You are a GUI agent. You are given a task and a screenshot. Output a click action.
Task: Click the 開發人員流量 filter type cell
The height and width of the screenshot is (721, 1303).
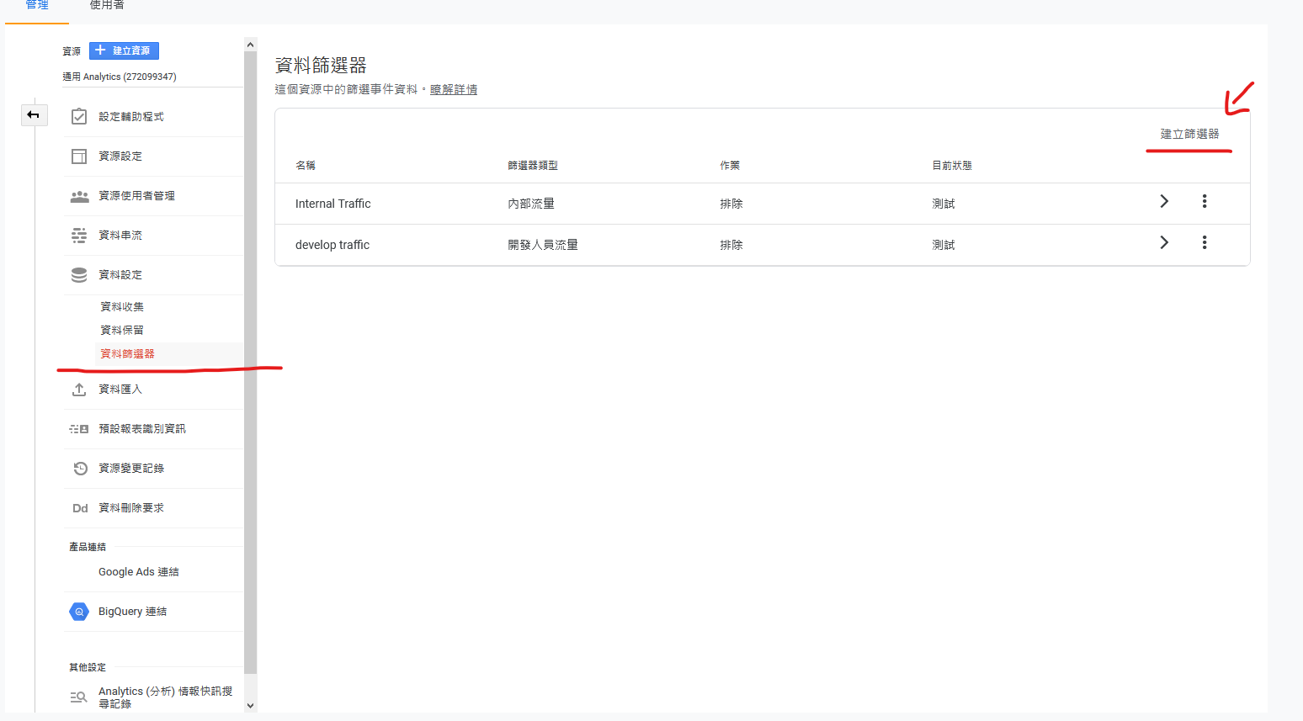pos(543,245)
